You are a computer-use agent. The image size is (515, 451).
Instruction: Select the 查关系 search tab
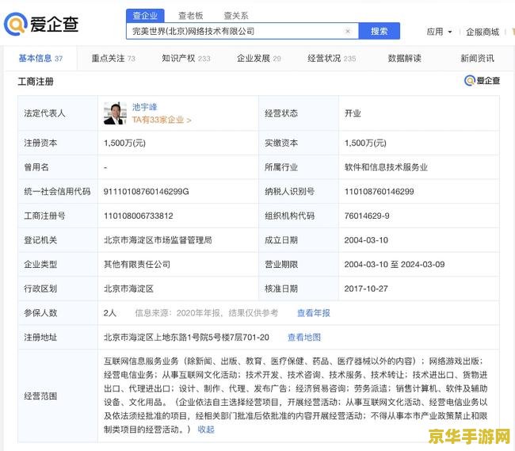coord(236,16)
